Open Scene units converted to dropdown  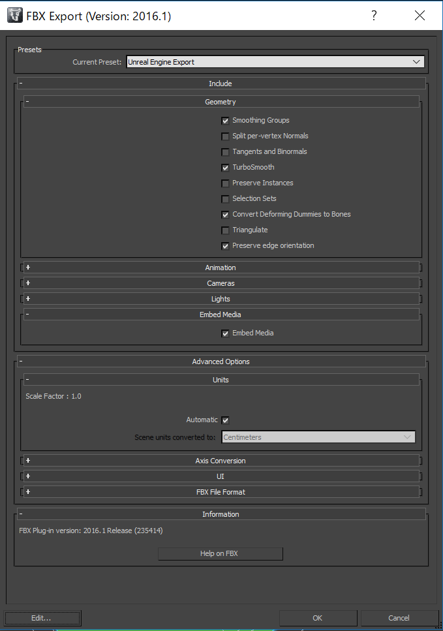pyautogui.click(x=318, y=437)
